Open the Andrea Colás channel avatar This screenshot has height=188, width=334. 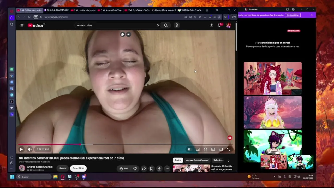pyautogui.click(x=22, y=168)
